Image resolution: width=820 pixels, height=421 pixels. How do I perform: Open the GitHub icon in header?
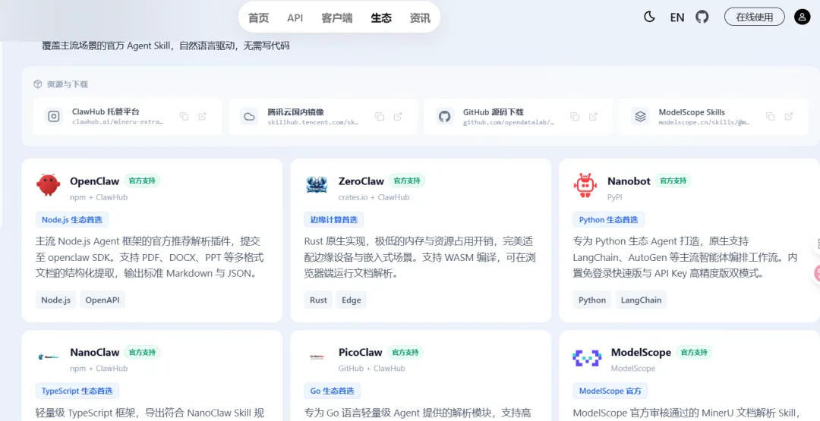702,17
